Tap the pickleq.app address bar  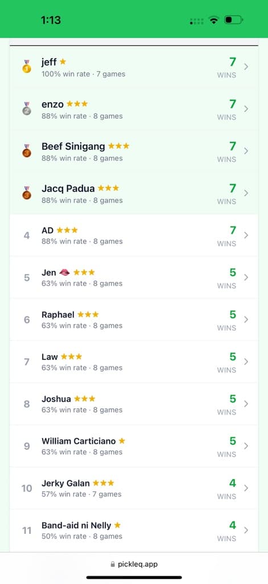(x=134, y=564)
